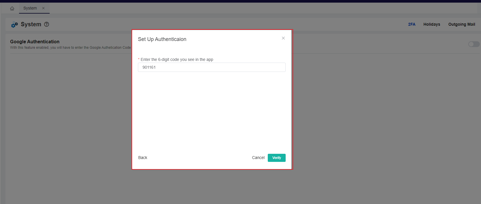Close the Set Up Authentication dialog
Image resolution: width=481 pixels, height=204 pixels.
point(283,38)
